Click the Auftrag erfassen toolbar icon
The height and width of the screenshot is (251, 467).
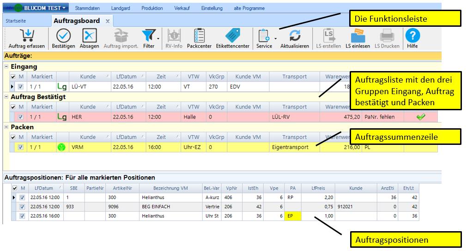(x=26, y=36)
